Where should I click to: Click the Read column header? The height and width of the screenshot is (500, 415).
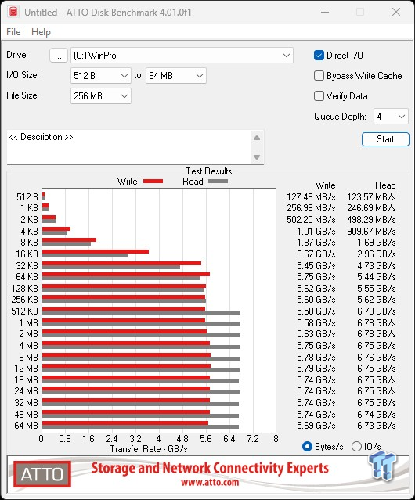[x=385, y=185]
